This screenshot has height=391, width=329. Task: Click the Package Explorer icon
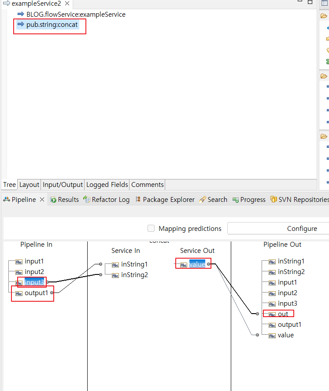coord(138,199)
